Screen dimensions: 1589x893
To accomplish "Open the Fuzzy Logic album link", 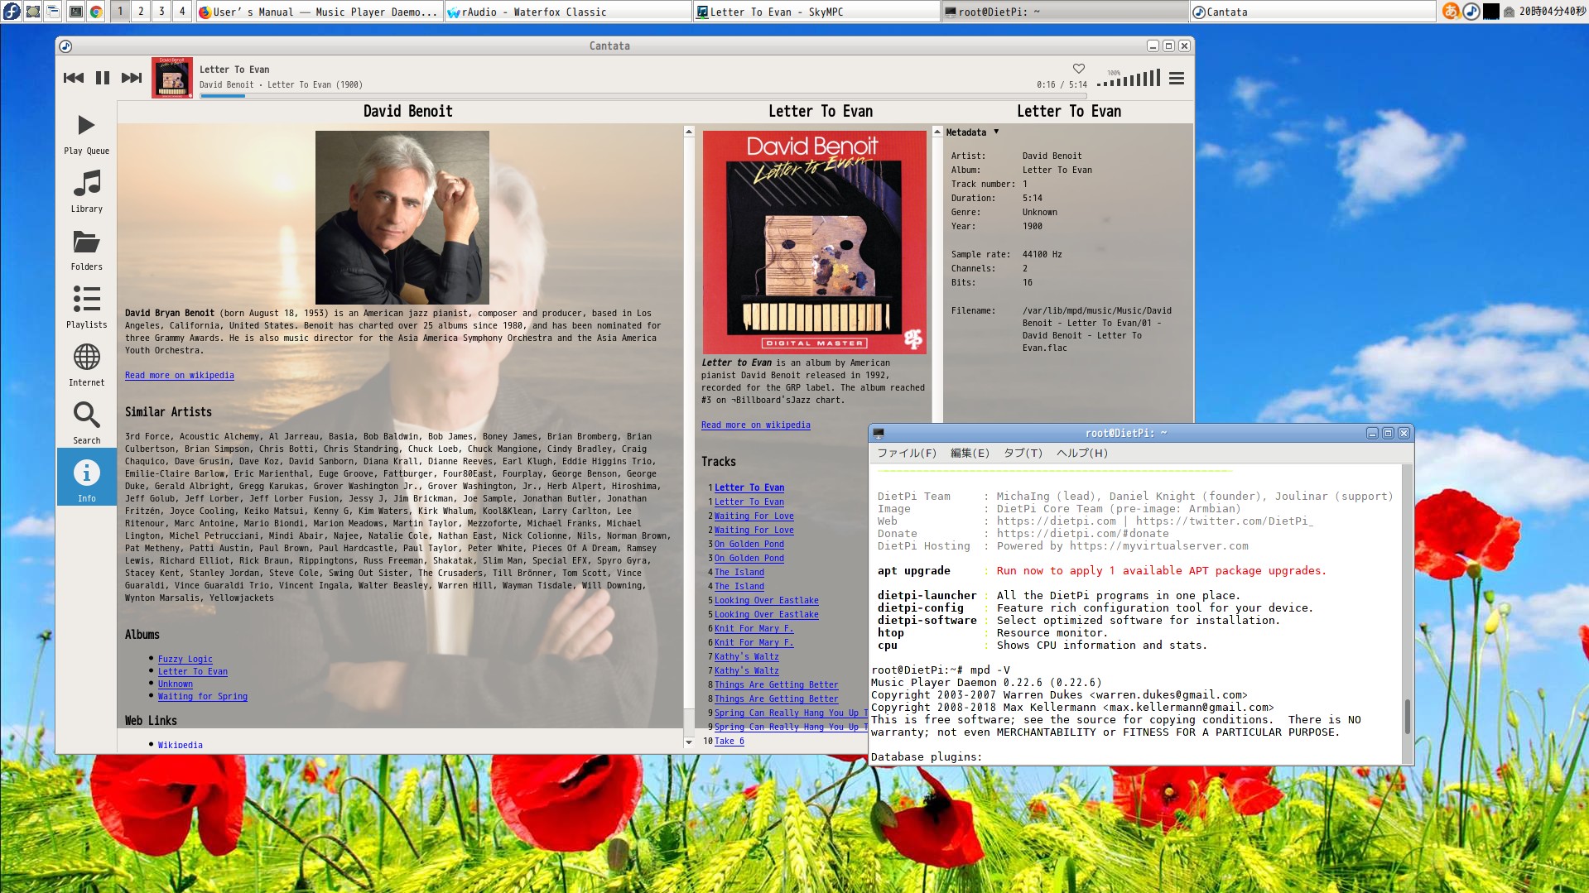I will 185,660.
